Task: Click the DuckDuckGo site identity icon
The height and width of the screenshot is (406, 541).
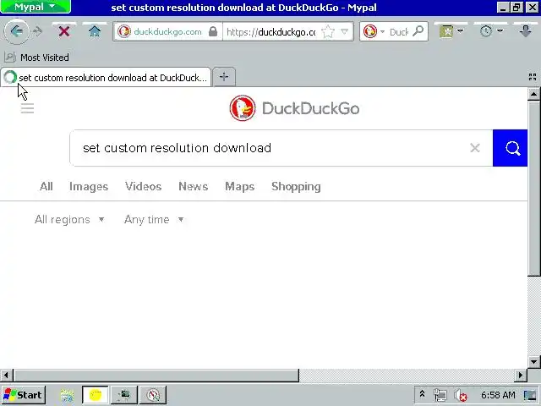Action: [x=124, y=32]
